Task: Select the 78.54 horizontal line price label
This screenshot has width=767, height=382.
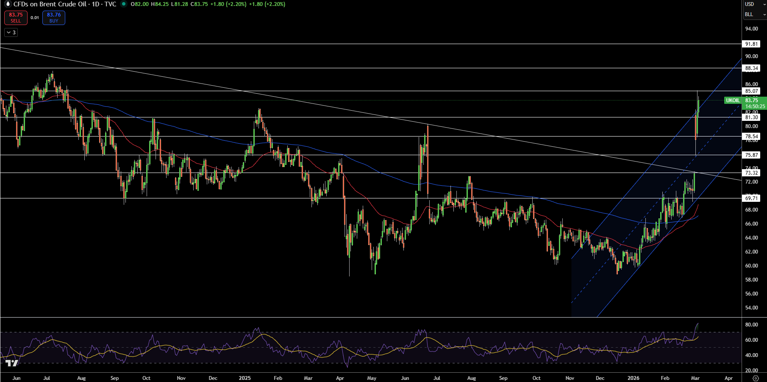Action: tap(752, 137)
